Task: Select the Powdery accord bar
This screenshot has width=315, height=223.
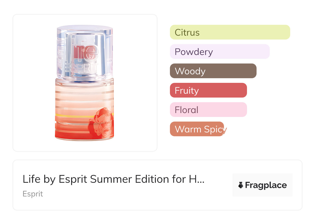Action: coord(220,52)
